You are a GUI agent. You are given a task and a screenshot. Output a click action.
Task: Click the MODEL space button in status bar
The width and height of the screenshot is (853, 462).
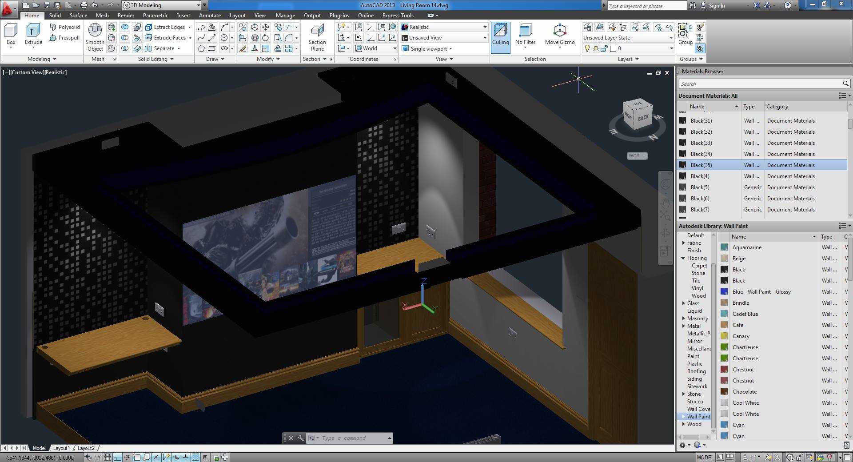(705, 457)
